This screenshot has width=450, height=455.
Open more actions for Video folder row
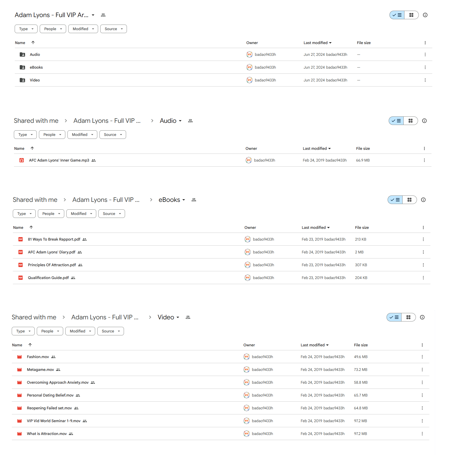click(425, 80)
